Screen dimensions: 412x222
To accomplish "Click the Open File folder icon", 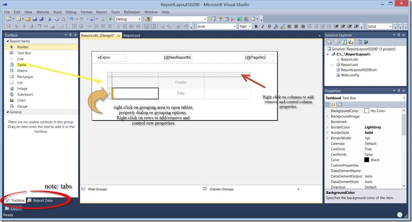I will pyautogui.click(x=28, y=19).
